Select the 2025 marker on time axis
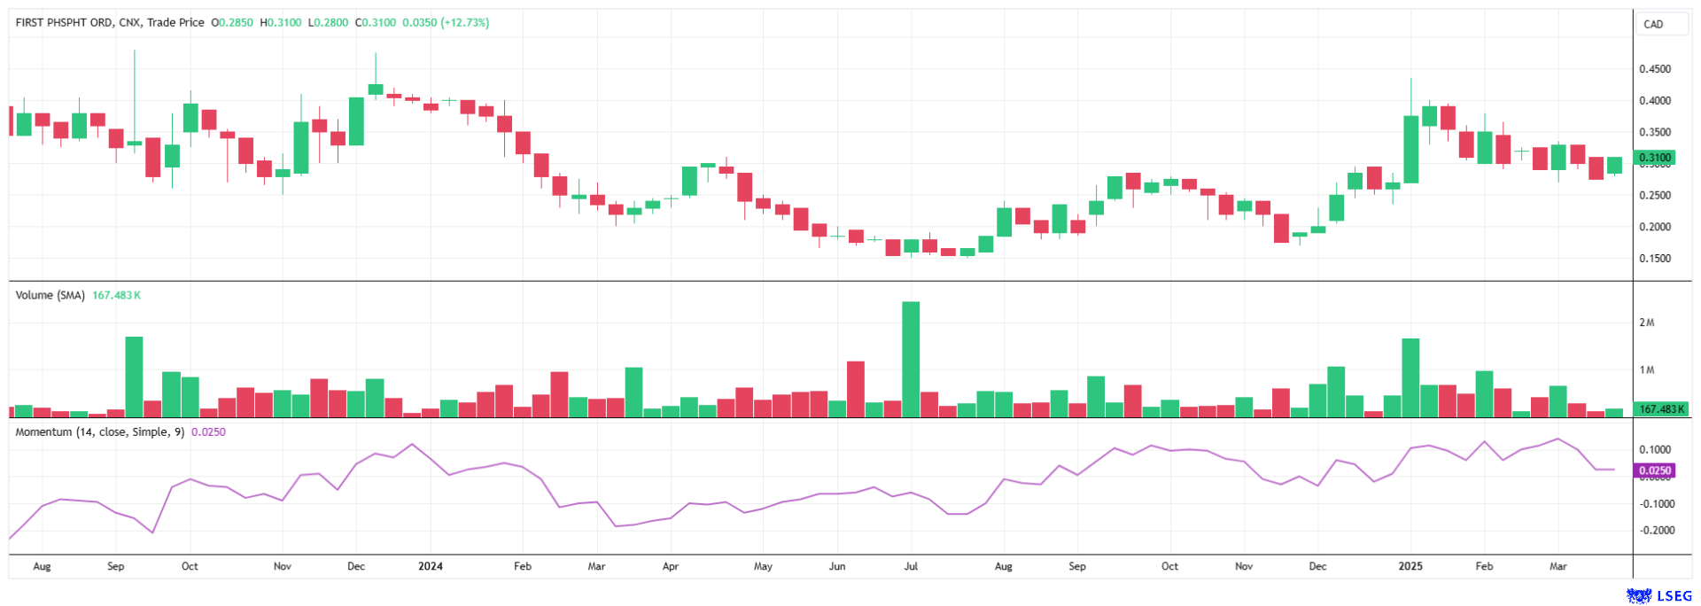 (x=1410, y=566)
